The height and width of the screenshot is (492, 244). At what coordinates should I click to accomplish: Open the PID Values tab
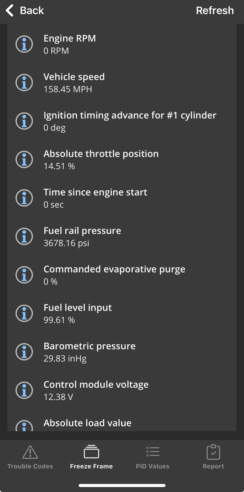153,457
